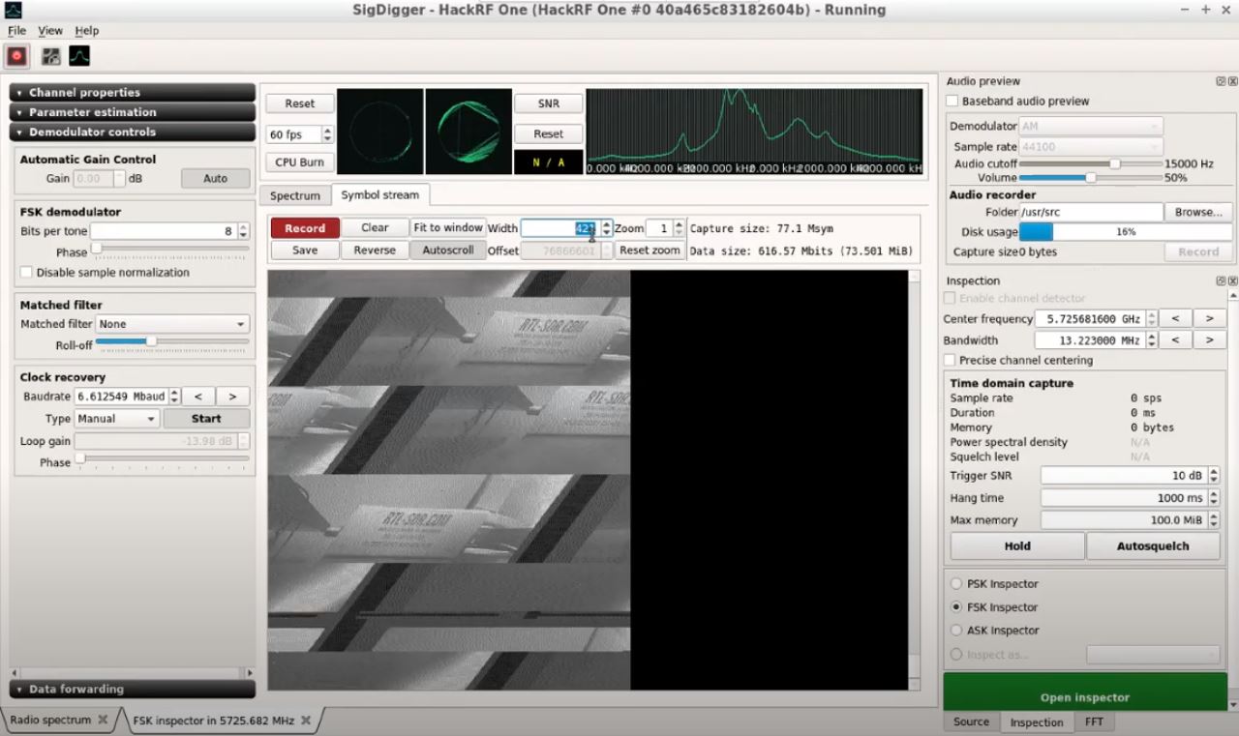The width and height of the screenshot is (1239, 736).
Task: Click Browse for audio recorder folder
Action: [x=1198, y=212]
